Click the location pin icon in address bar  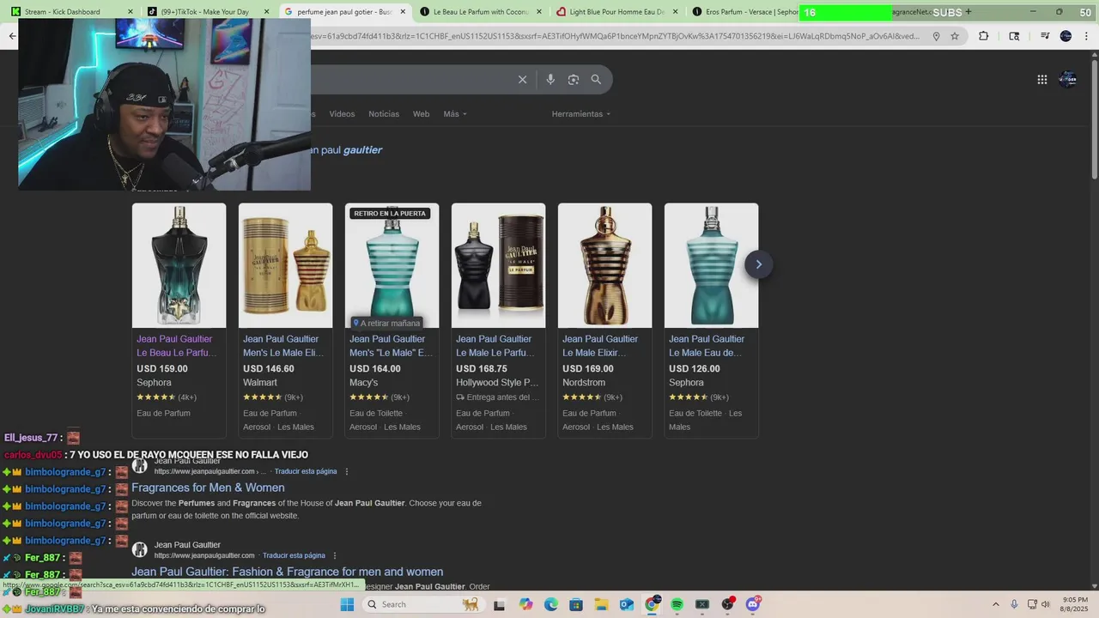click(x=936, y=36)
